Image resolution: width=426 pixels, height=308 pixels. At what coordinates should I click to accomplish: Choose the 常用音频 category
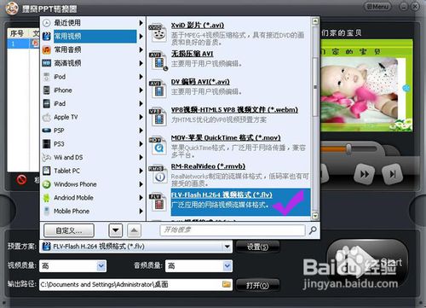(93, 49)
